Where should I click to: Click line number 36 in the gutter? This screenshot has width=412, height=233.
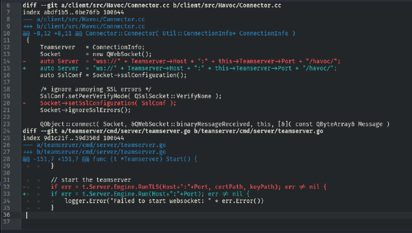click(x=7, y=215)
